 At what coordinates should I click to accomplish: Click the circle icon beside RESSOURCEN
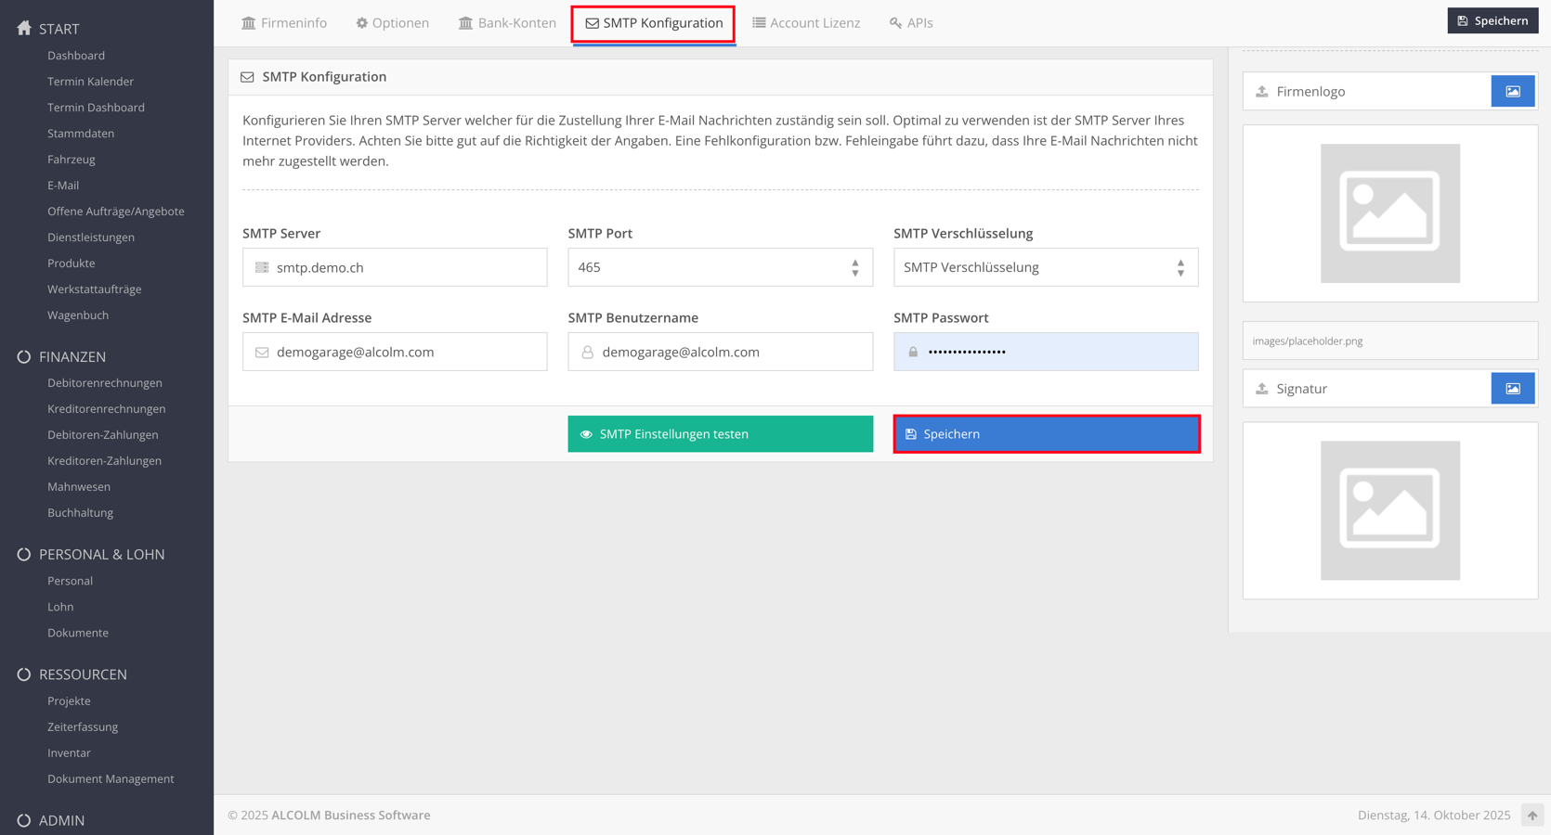pyautogui.click(x=24, y=674)
